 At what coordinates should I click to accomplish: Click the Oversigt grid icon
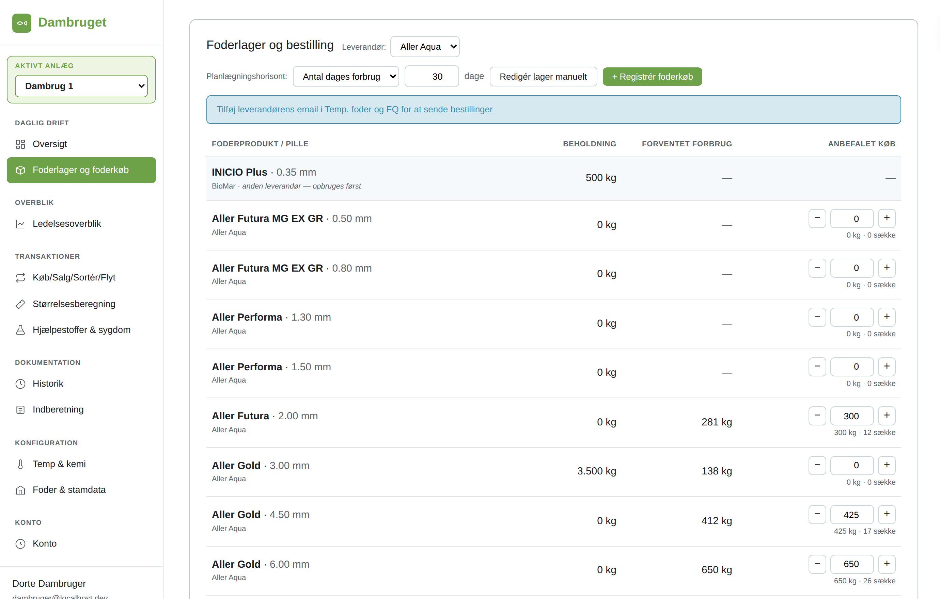20,144
